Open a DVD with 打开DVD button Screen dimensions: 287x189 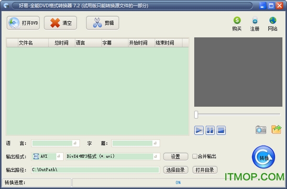[x=23, y=23]
